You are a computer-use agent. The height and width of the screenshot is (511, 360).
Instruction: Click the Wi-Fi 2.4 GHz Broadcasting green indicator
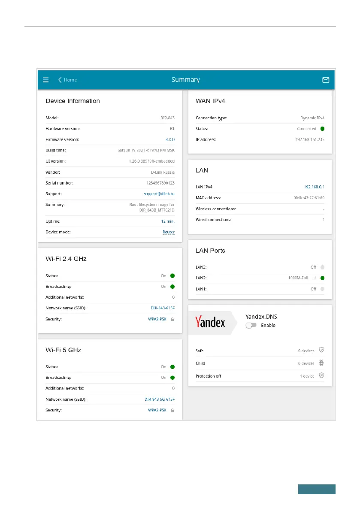pos(172,287)
